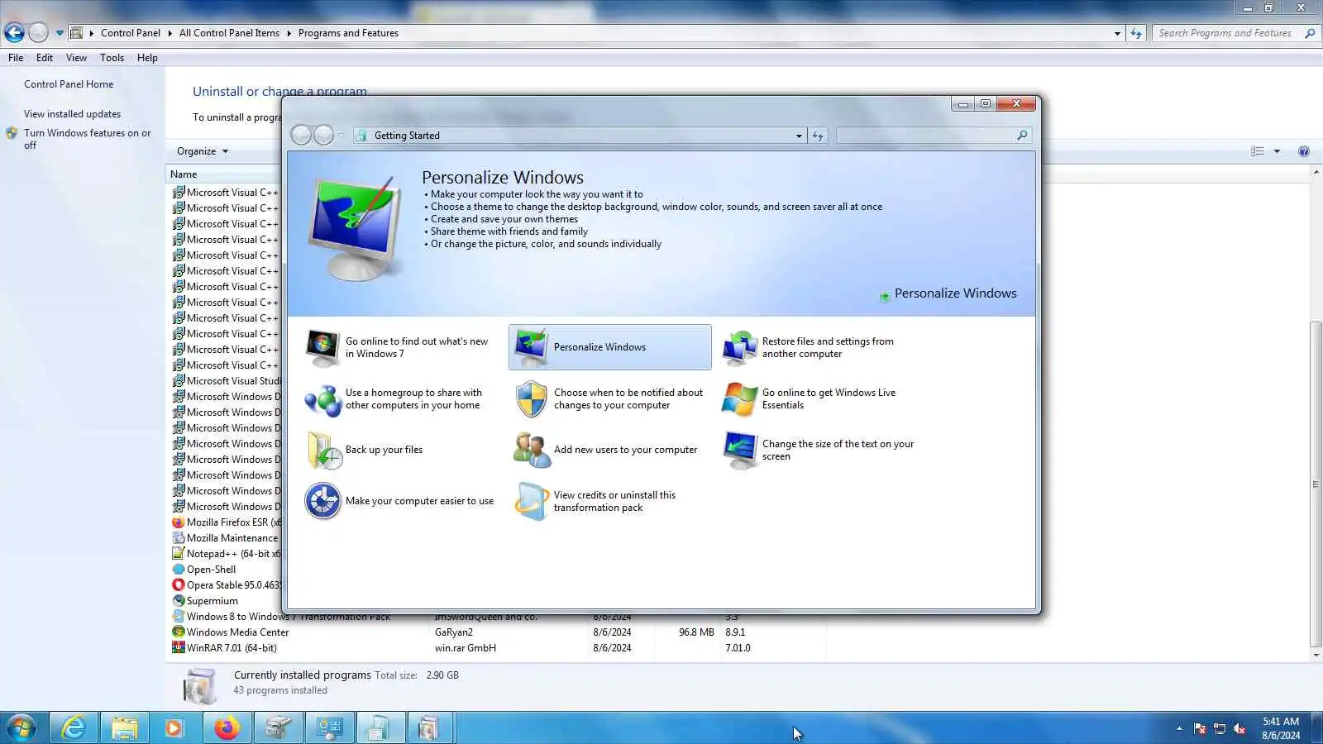Select the Open-Shell program entry
Screen dimensions: 1323x744
(204, 570)
